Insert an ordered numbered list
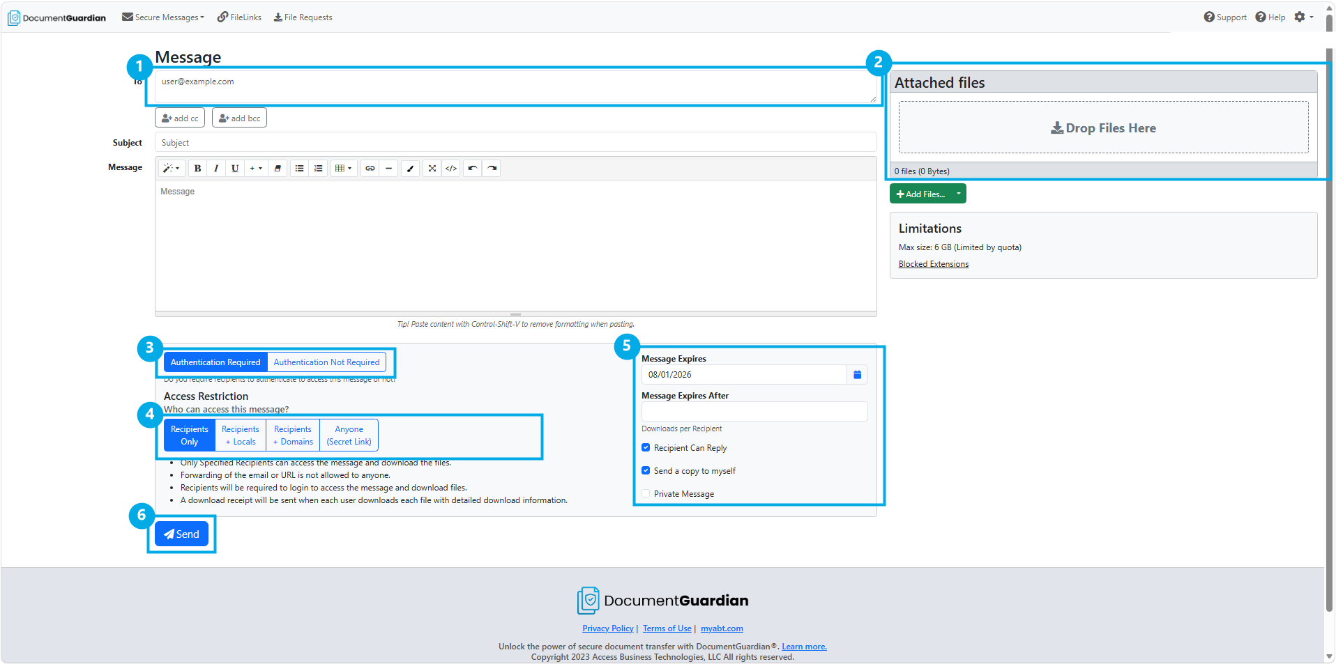Screen dimensions: 1336x664 click(318, 168)
